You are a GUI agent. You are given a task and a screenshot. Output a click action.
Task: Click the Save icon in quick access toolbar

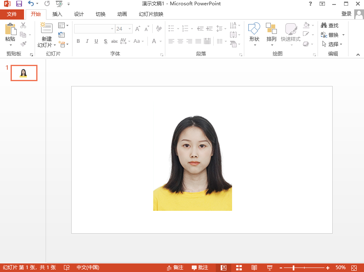click(19, 4)
